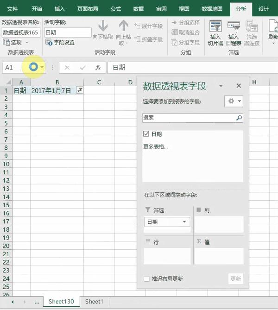This screenshot has height=310, width=278.
Task: Open the 日期 filter field dropdown arrow
Action: 184,221
